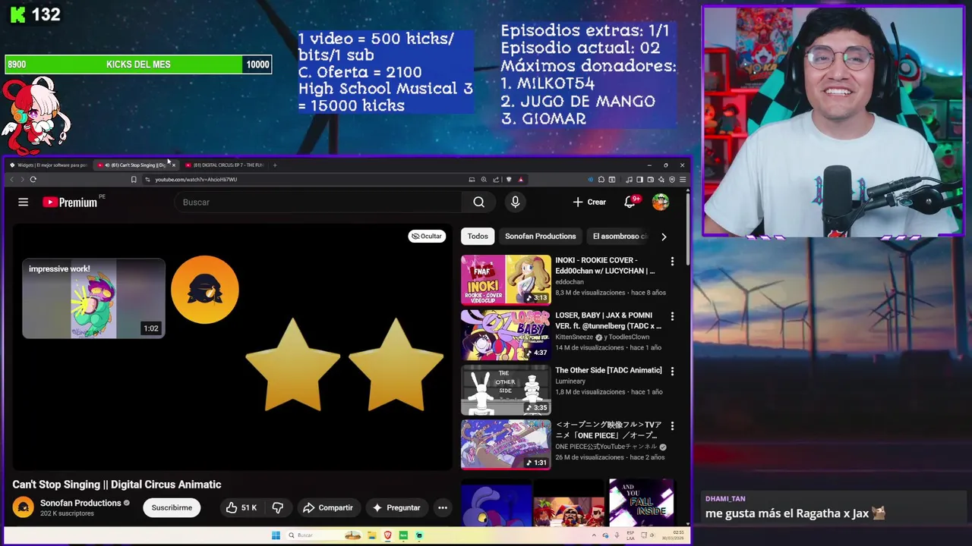Open INOKI - ROOKIE COVER title
This screenshot has height=546, width=972.
pyautogui.click(x=604, y=265)
